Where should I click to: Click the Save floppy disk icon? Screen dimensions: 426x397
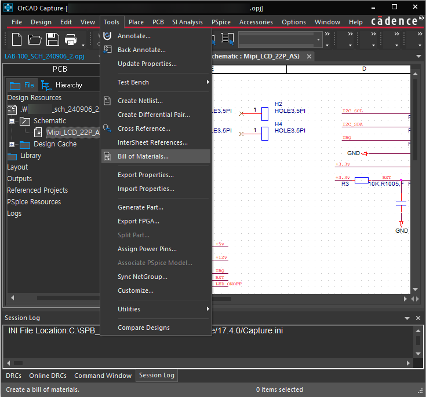tap(53, 39)
